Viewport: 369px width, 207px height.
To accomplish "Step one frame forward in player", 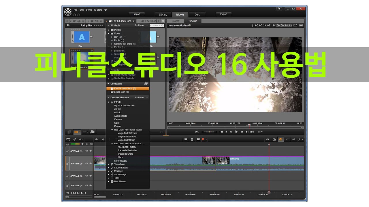I will click(x=242, y=132).
